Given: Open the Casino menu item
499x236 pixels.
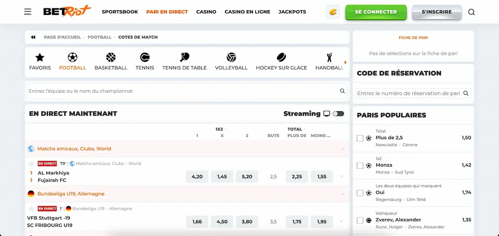Looking at the screenshot, I should click(206, 12).
